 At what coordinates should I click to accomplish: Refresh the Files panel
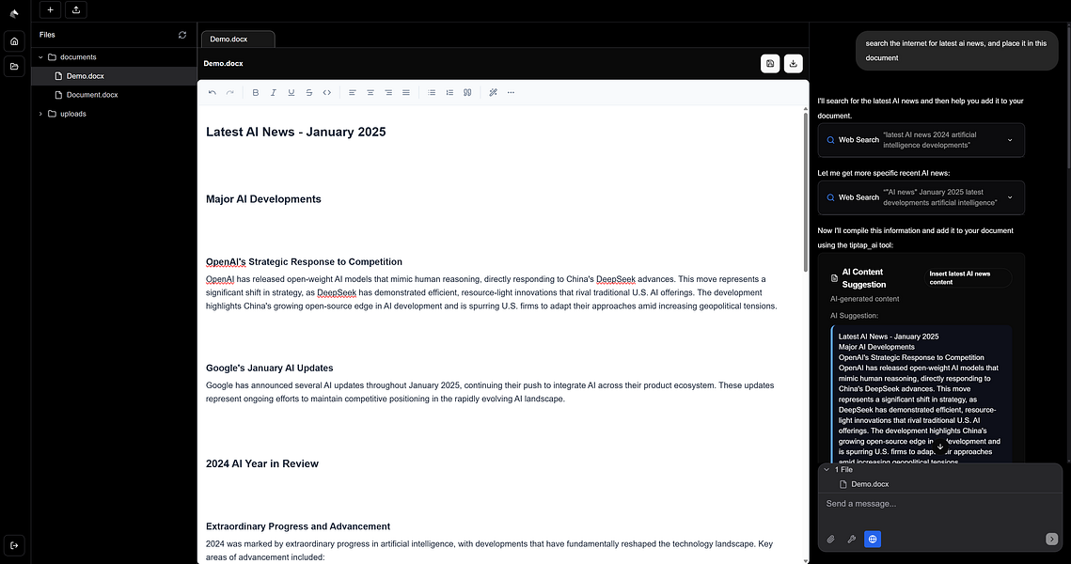click(x=182, y=35)
